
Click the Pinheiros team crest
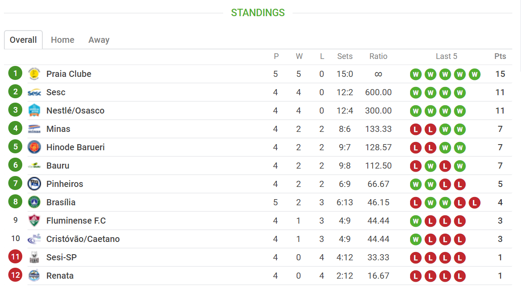[34, 184]
